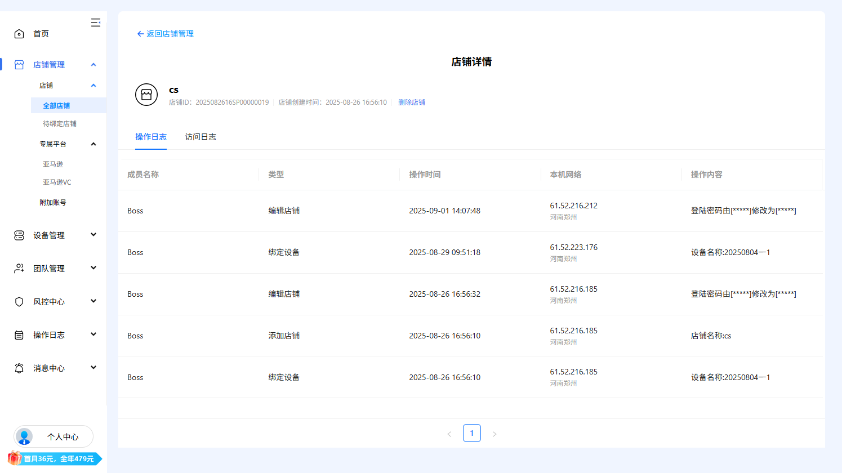The height and width of the screenshot is (473, 842).
Task: Click the 操作日志 log icon in sidebar
Action: click(19, 334)
